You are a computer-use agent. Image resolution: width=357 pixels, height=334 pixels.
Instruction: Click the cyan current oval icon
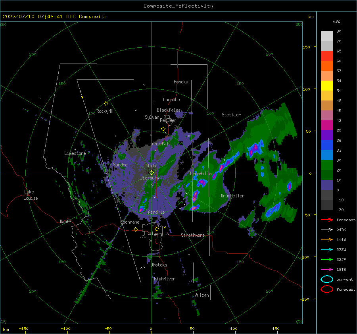327,279
